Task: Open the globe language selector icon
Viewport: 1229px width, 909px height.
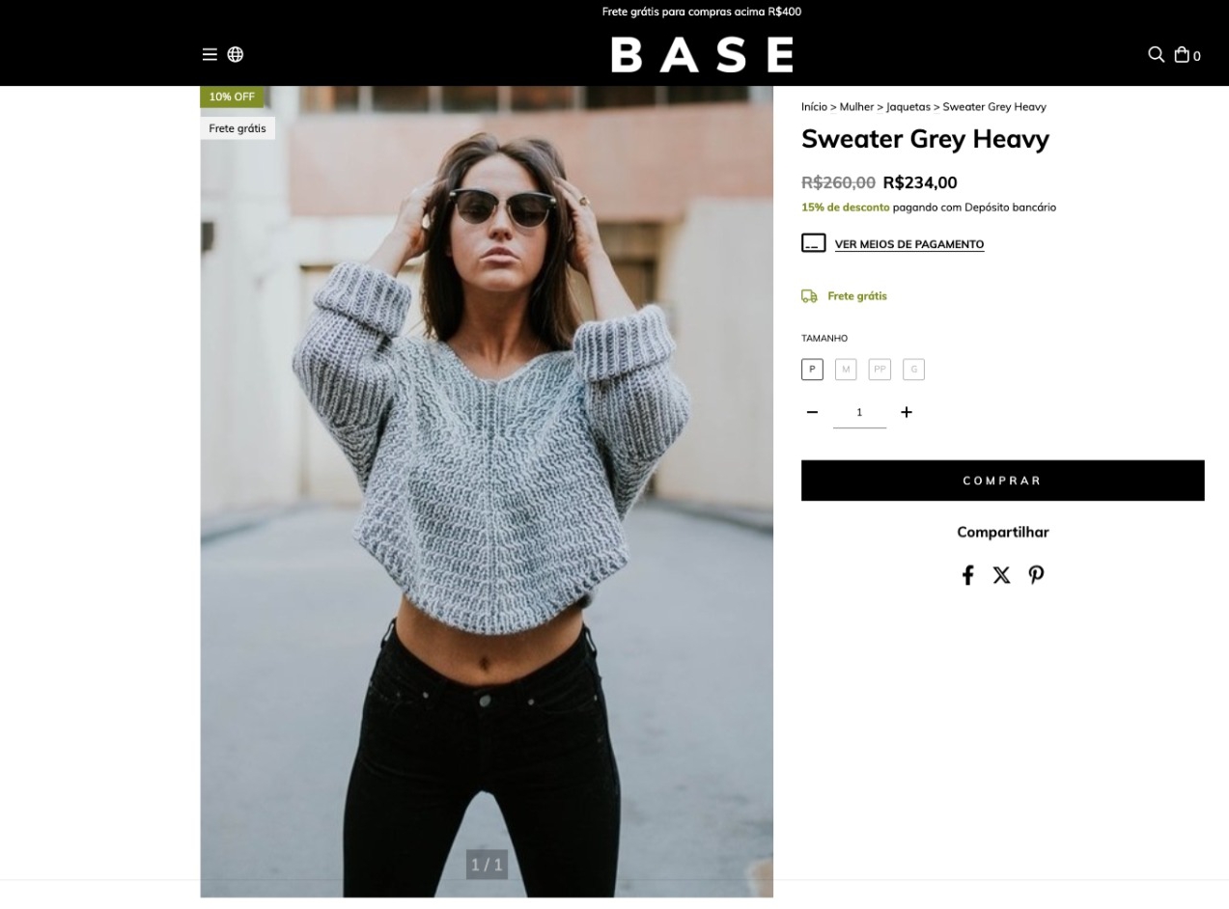Action: (x=236, y=55)
